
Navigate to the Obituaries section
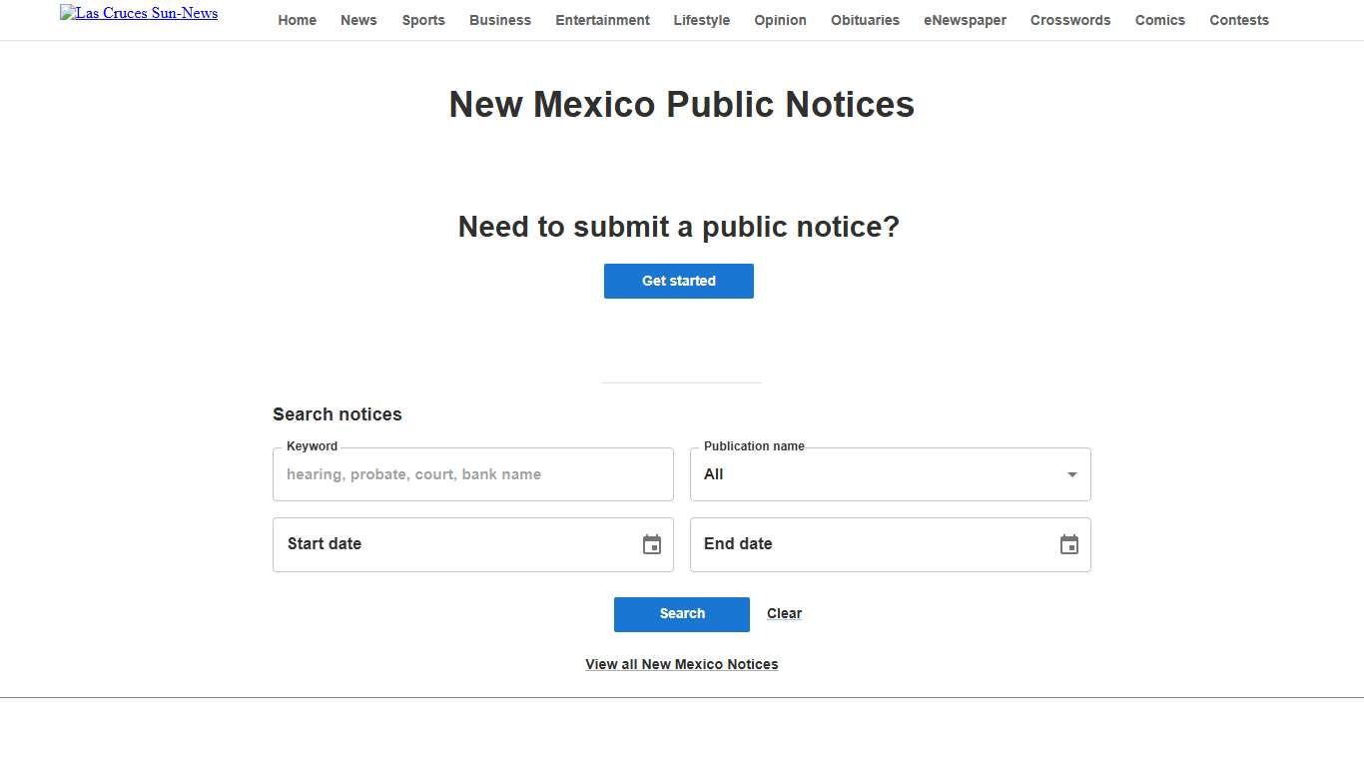[865, 20]
